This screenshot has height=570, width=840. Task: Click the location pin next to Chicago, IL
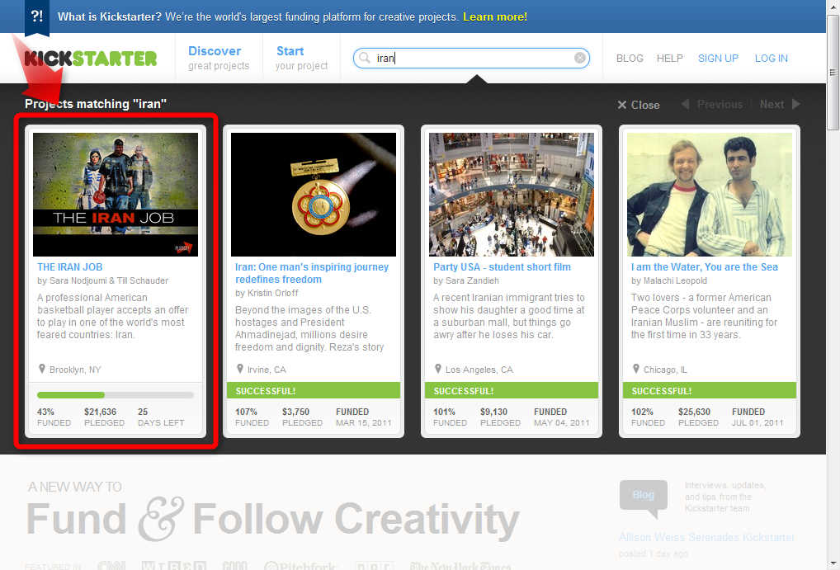click(635, 369)
